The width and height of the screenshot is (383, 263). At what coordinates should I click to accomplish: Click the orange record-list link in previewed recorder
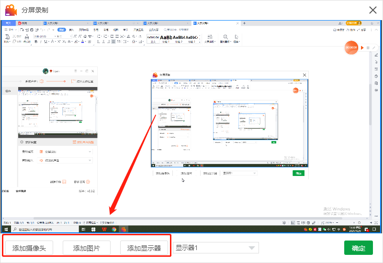(83, 142)
